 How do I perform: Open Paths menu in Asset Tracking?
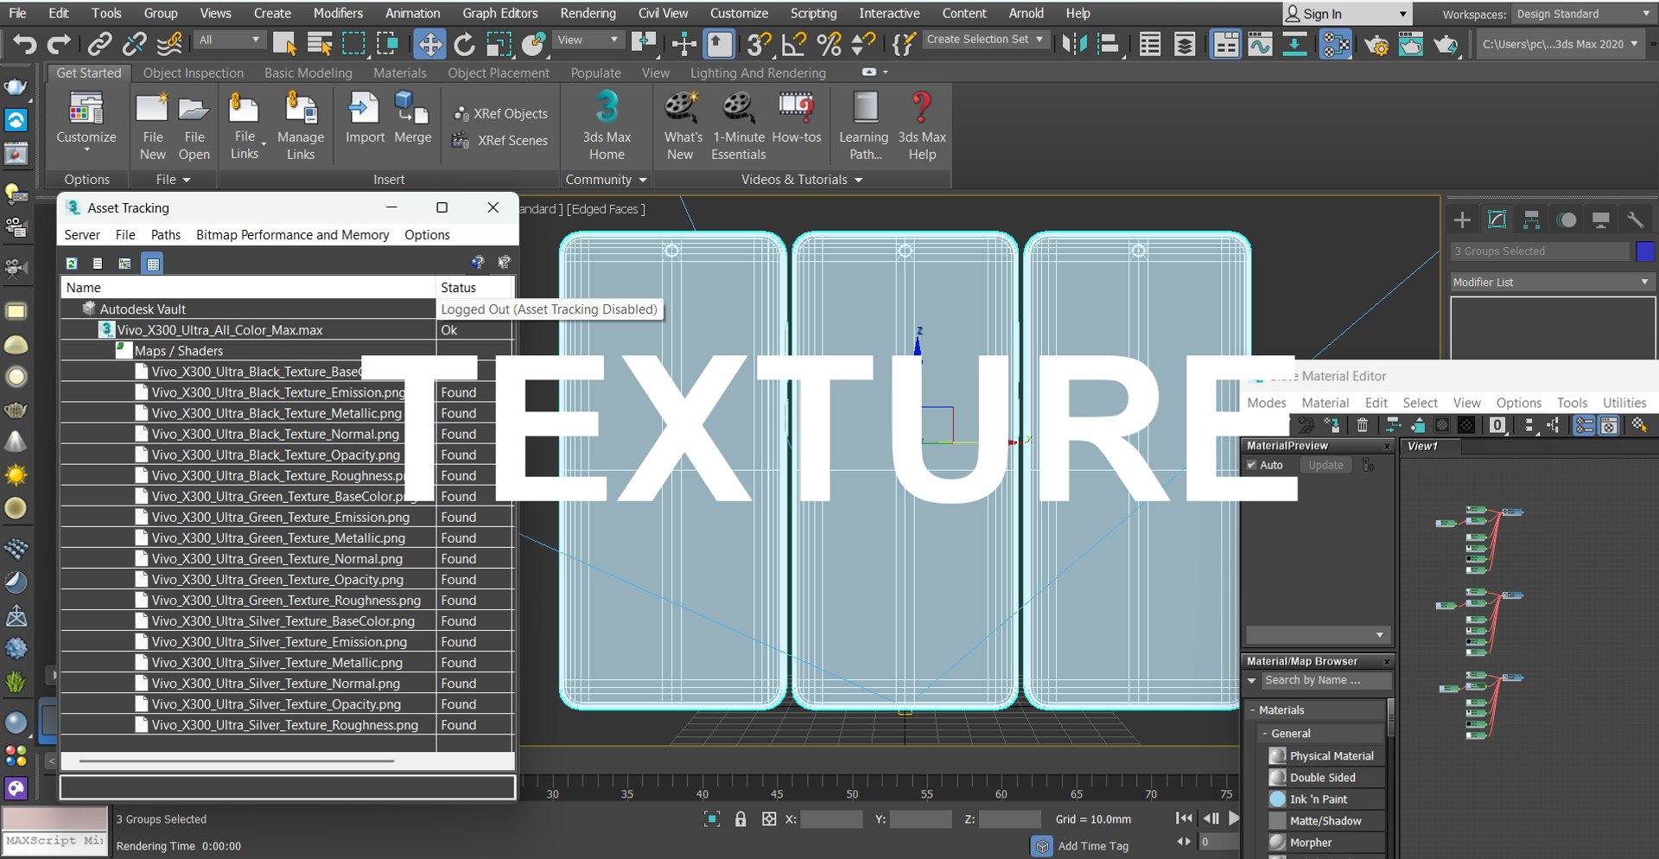[166, 235]
